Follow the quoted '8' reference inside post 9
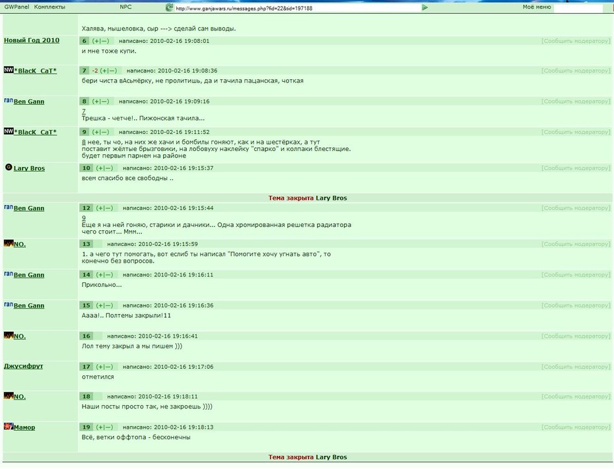The width and height of the screenshot is (614, 469). point(83,142)
